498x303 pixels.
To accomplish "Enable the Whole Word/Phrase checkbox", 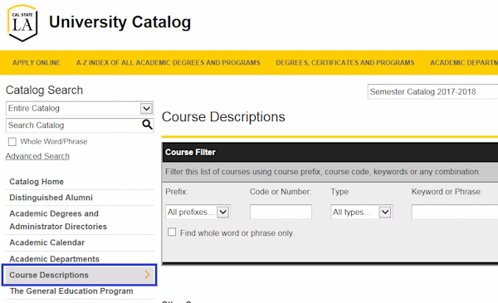I will [x=12, y=142].
